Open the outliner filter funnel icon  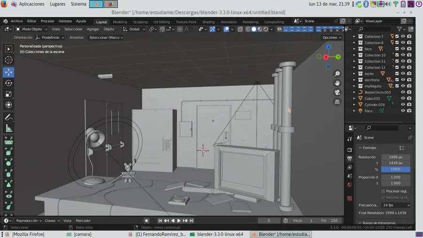point(399,29)
